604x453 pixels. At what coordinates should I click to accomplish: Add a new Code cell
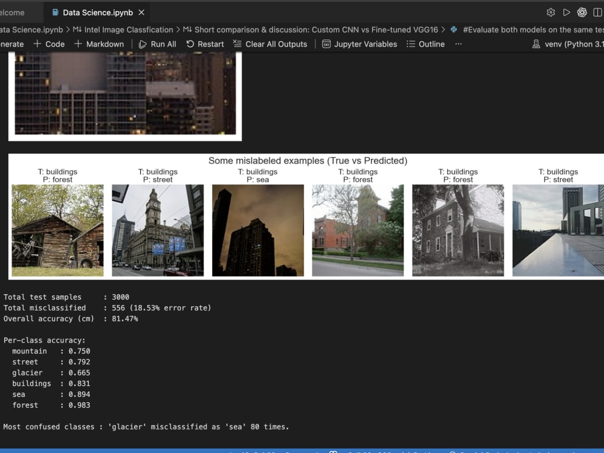49,44
